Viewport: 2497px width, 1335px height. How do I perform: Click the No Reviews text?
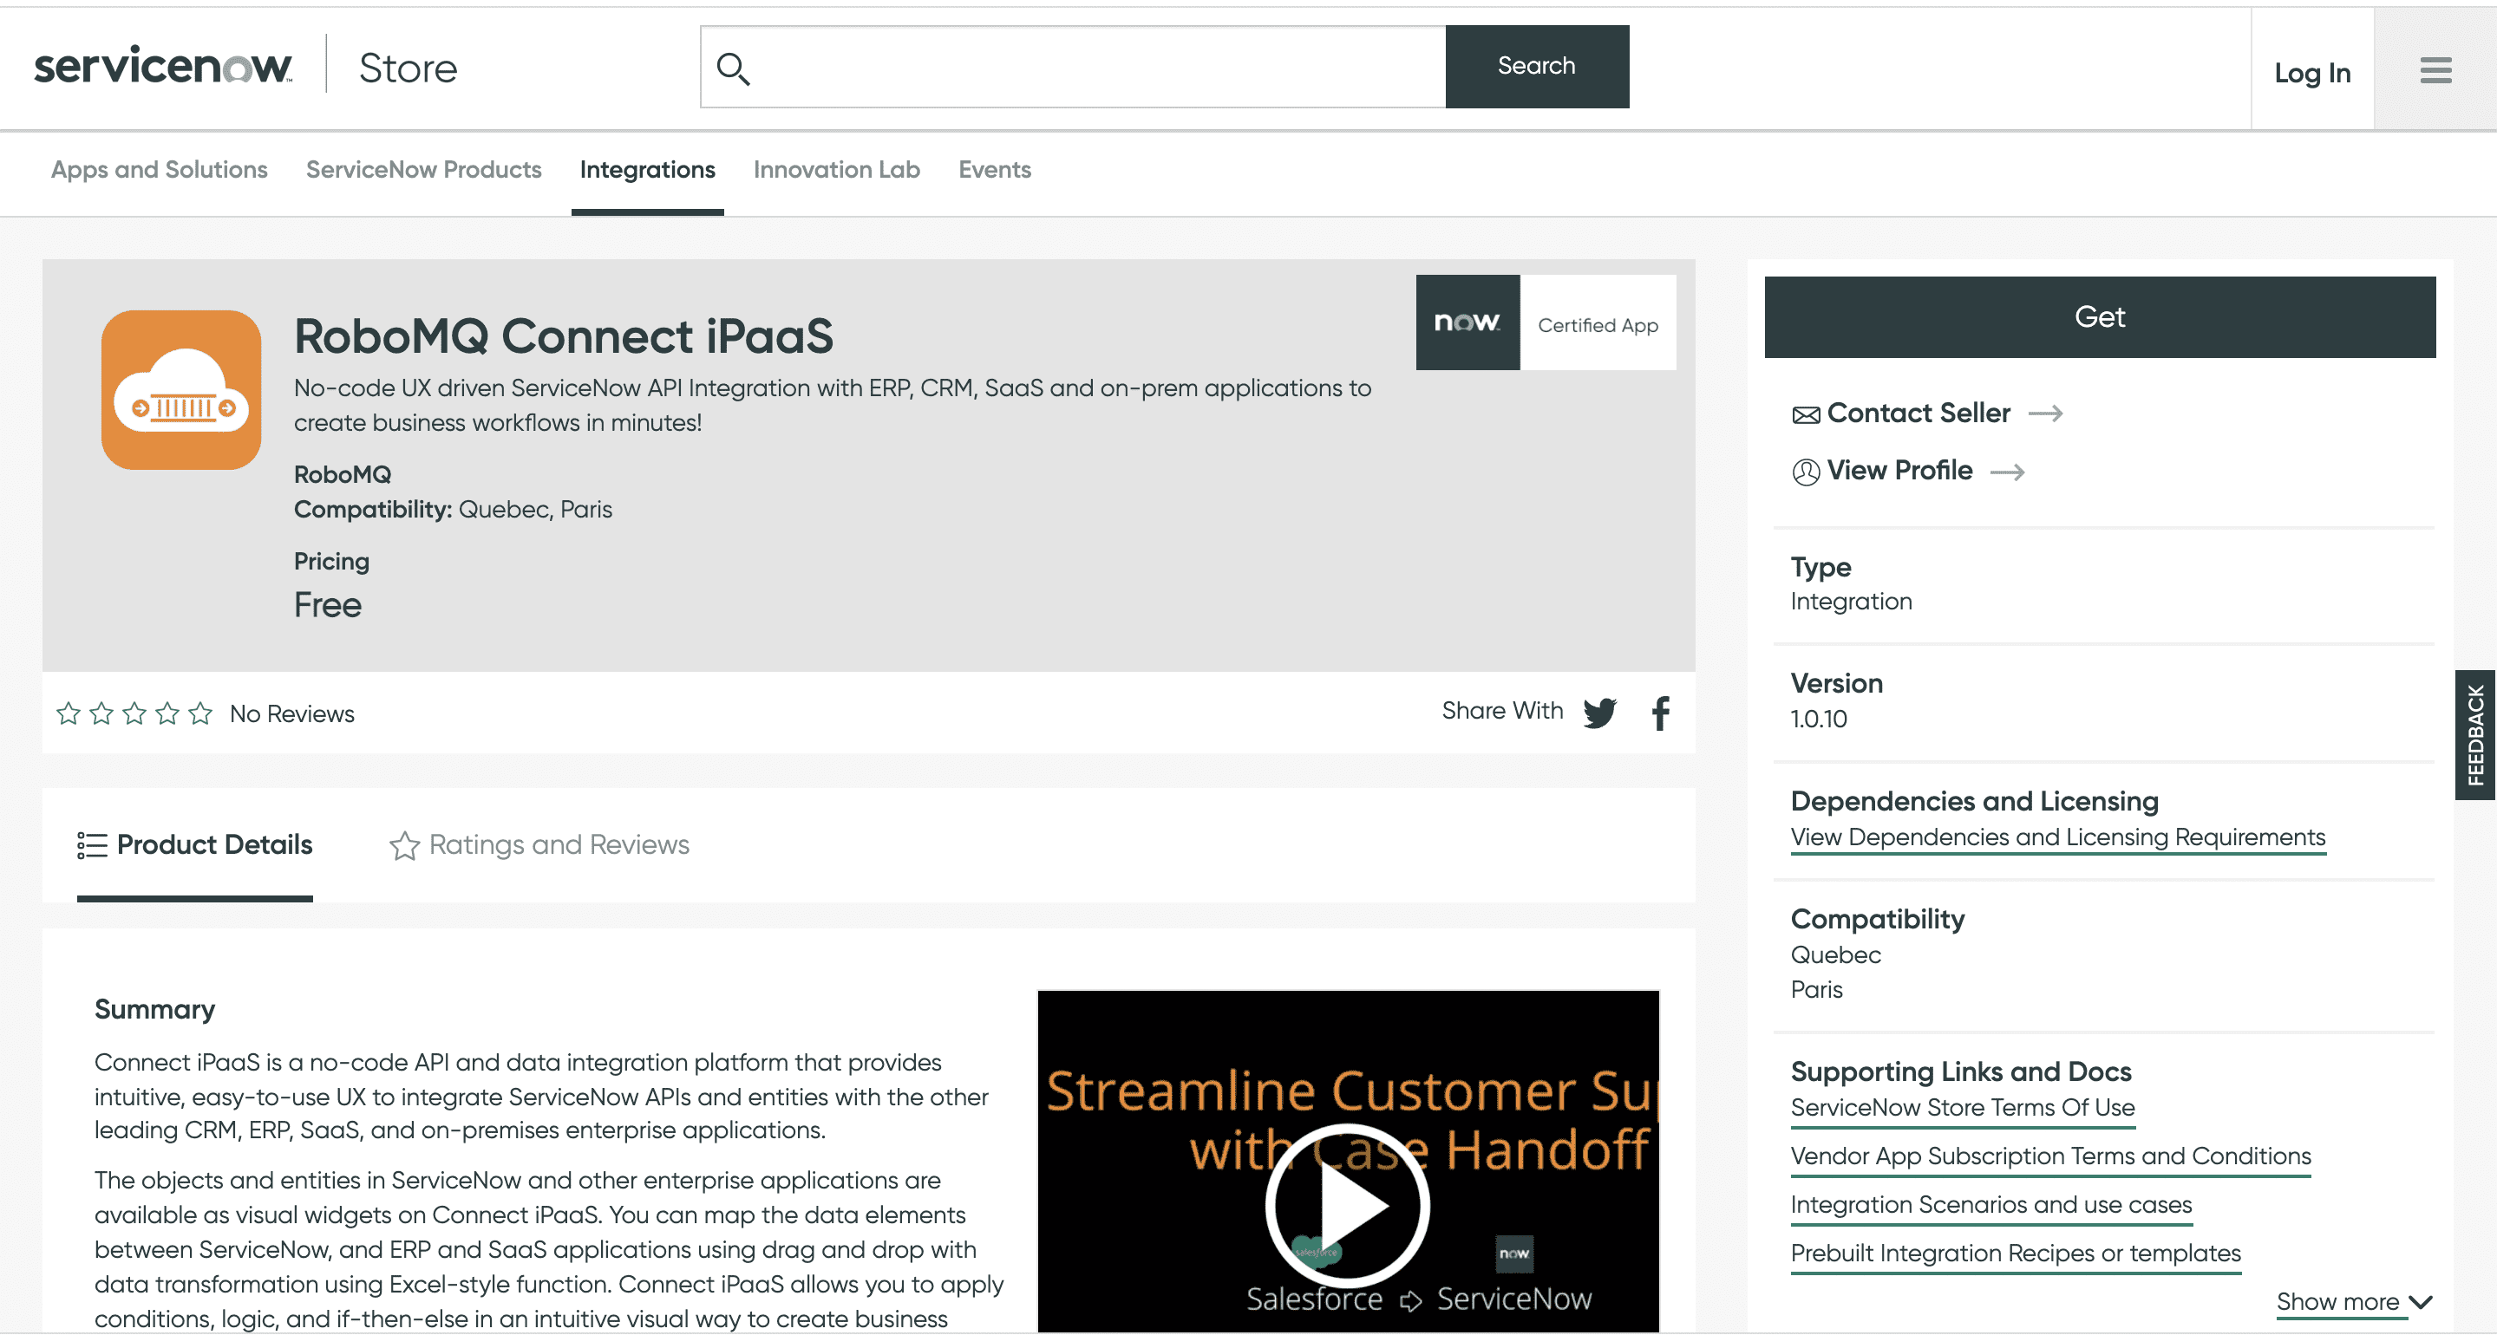point(291,714)
